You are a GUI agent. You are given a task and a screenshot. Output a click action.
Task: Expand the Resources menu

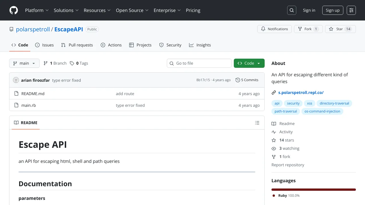click(x=97, y=10)
